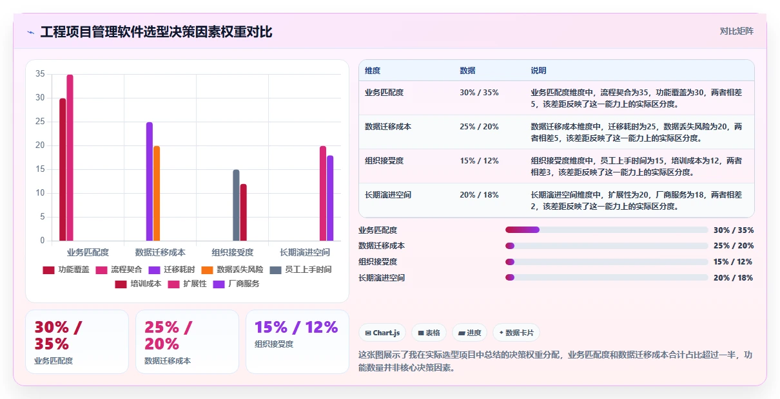Click the 对比矩阵 label in header
Screen dimensions: 780x399
[736, 31]
